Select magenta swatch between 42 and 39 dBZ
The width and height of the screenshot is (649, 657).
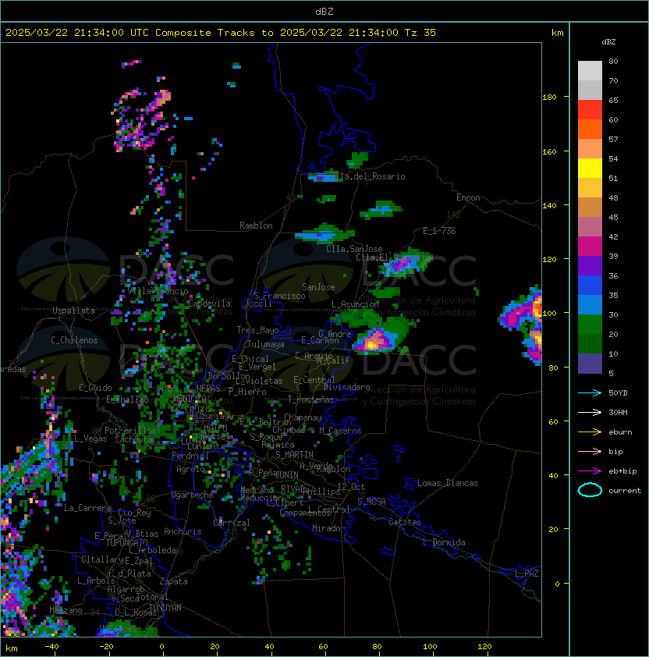(x=590, y=247)
